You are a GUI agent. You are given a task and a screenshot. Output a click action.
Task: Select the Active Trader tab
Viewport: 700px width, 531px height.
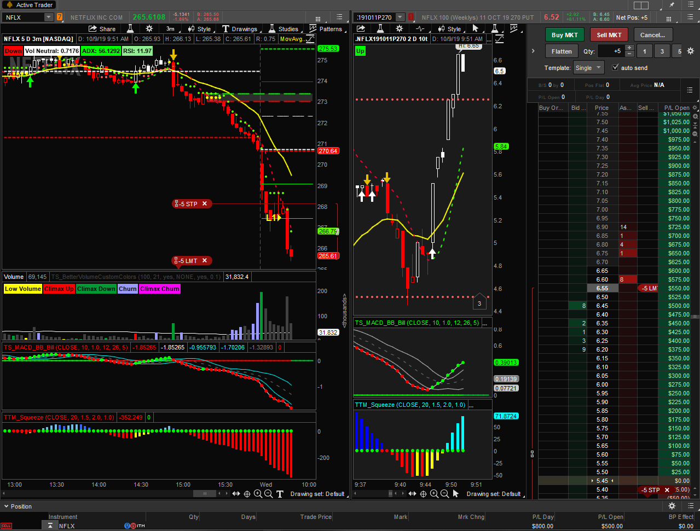pyautogui.click(x=29, y=5)
